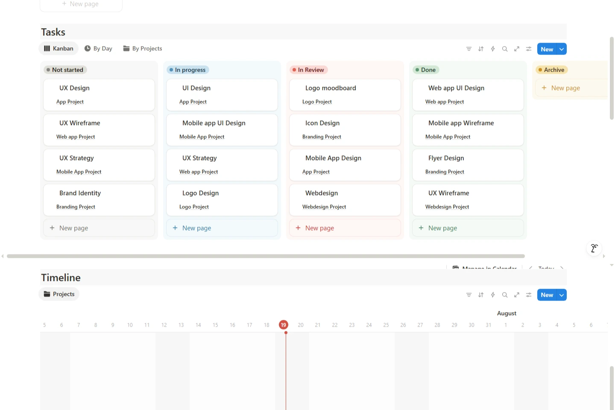Open Tasks database as full page

[x=516, y=49]
